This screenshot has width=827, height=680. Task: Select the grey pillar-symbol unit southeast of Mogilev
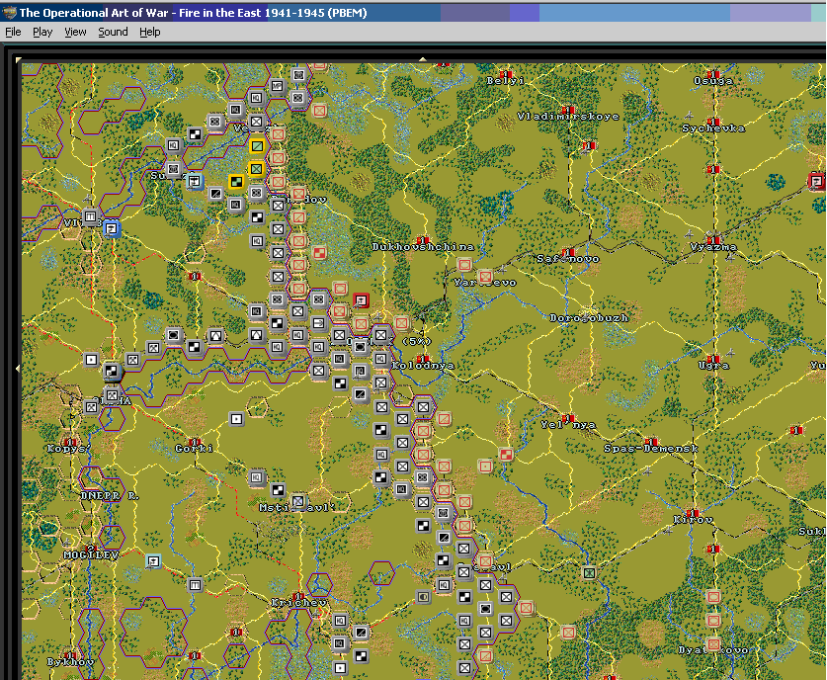(196, 584)
